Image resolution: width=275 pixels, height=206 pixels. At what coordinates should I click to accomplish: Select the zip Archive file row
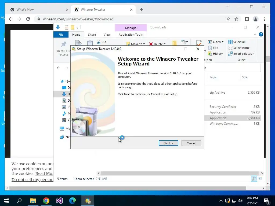tap(233, 93)
